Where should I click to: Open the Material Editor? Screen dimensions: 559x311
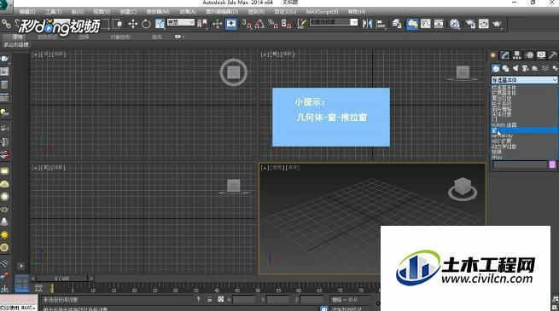tap(455, 24)
